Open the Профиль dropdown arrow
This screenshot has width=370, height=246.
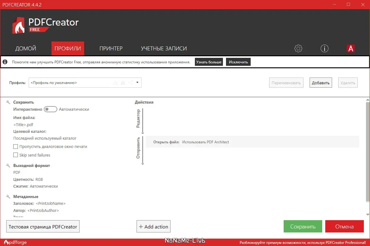tap(138, 82)
